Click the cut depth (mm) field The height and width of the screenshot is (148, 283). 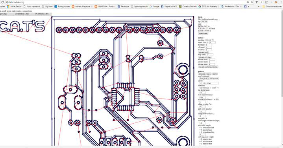click(x=202, y=93)
